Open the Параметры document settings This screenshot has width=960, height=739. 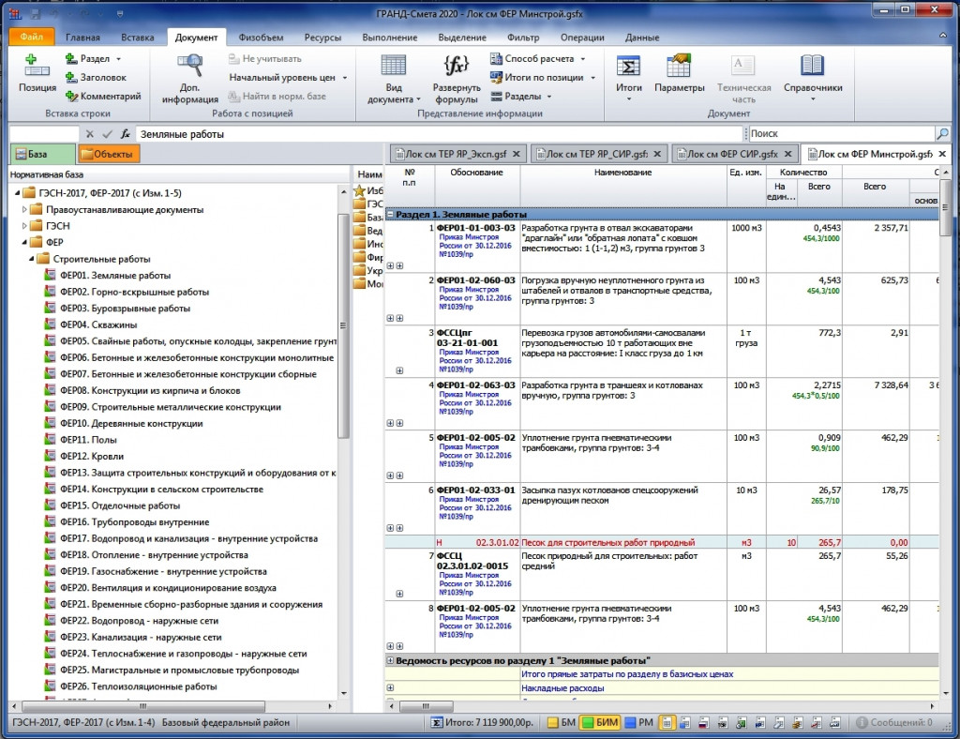679,74
